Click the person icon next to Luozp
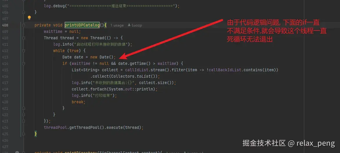The height and width of the screenshot is (153, 340). [129, 25]
